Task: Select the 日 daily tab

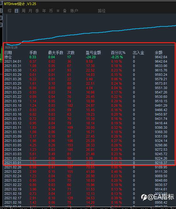Action: tap(17, 11)
